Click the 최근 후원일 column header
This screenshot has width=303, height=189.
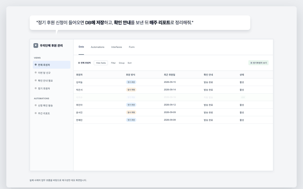pyautogui.click(x=169, y=75)
